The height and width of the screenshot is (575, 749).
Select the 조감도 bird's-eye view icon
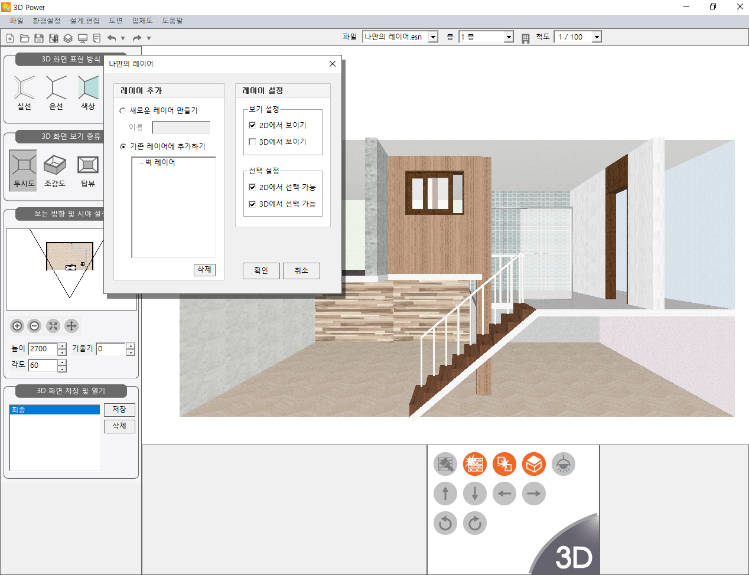[55, 169]
